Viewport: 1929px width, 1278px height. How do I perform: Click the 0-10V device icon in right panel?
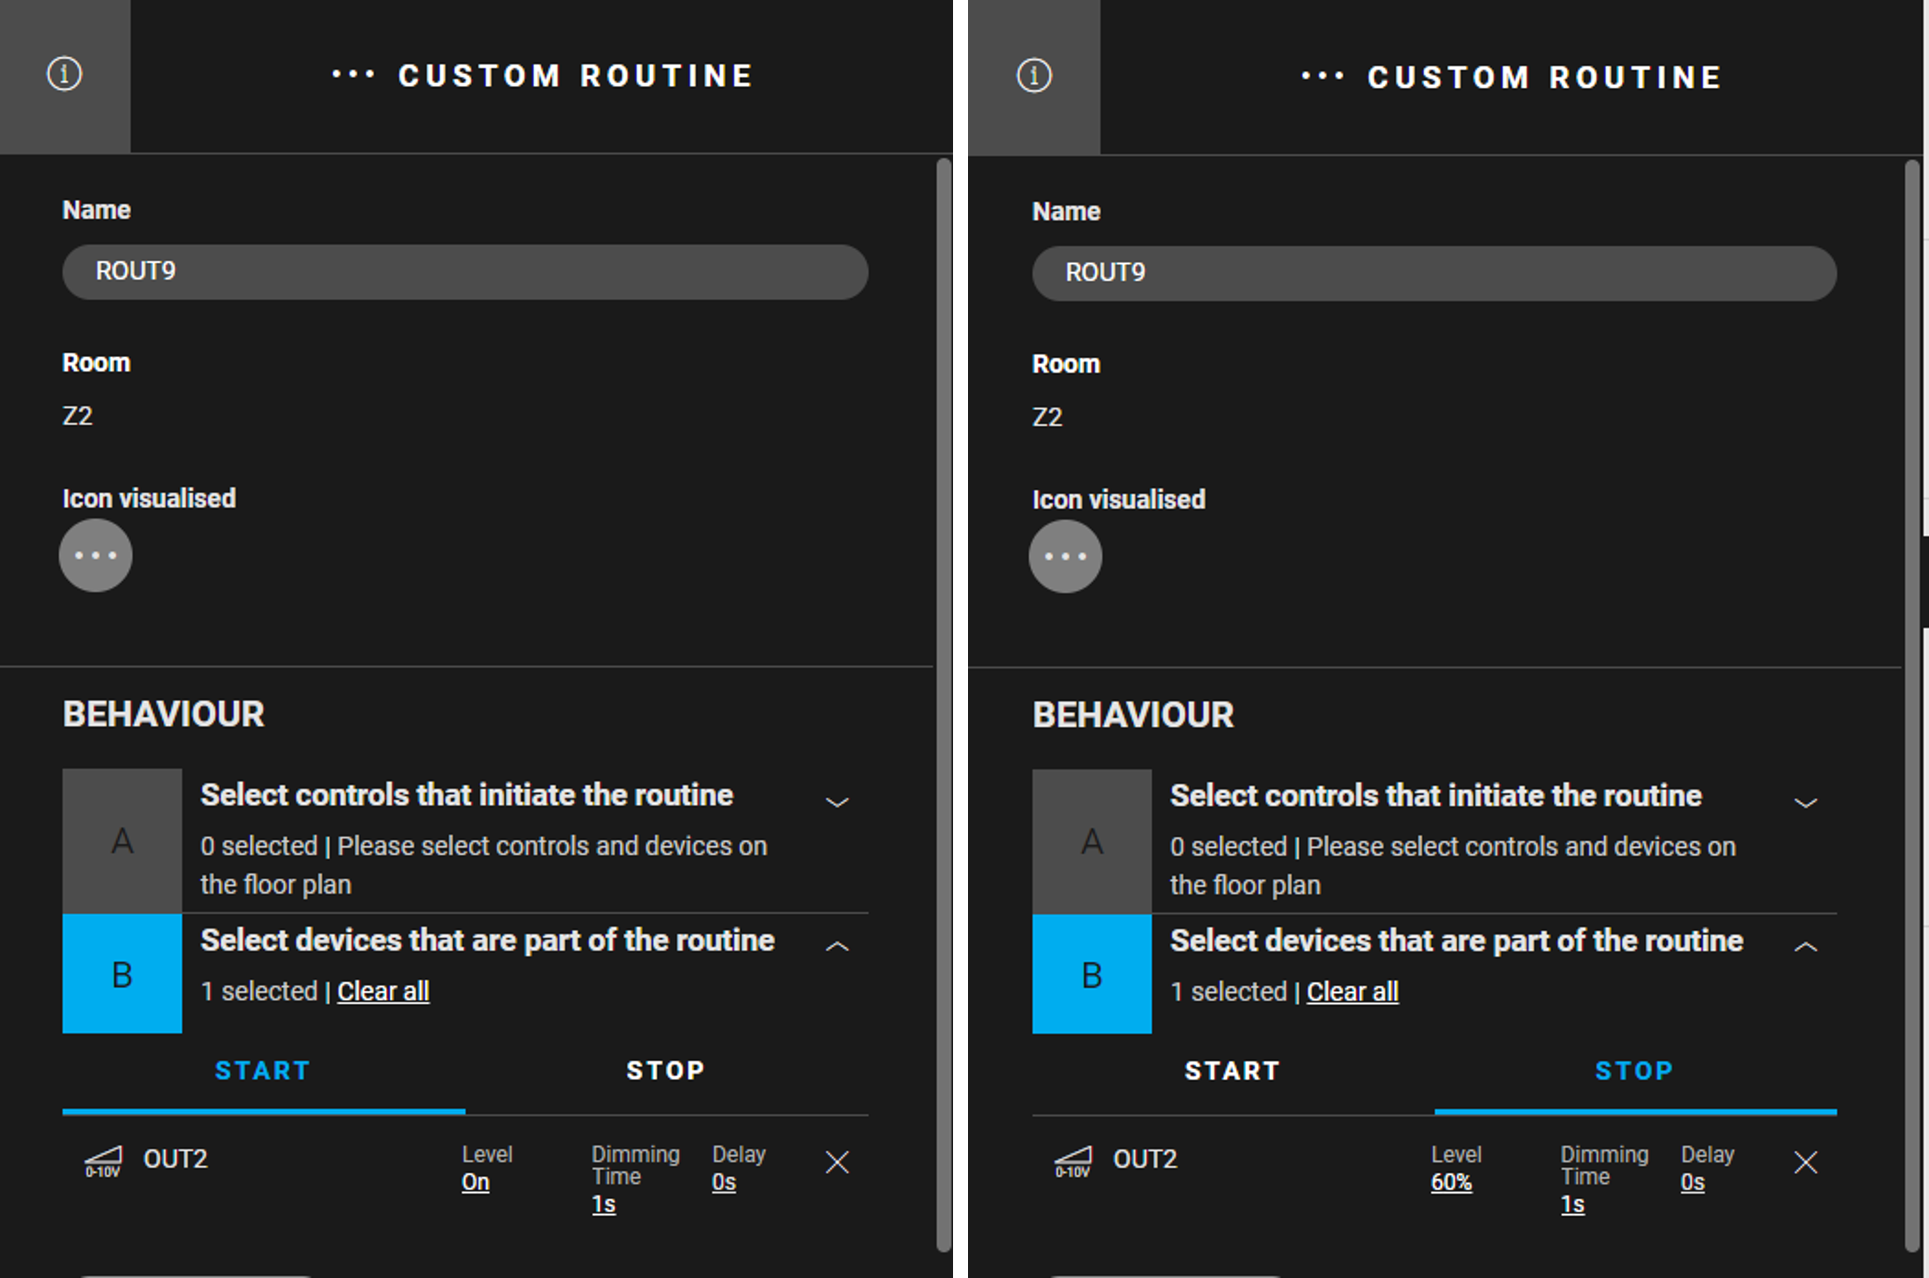click(1072, 1161)
